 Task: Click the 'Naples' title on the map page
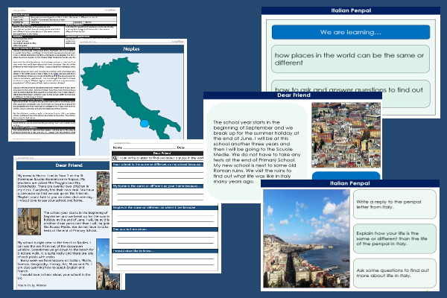pyautogui.click(x=131, y=49)
